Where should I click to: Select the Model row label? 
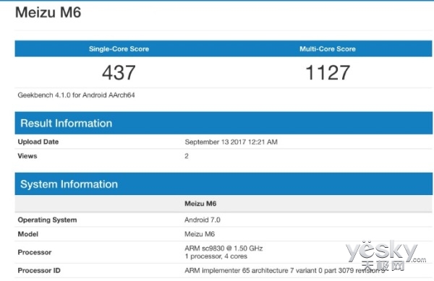28,234
